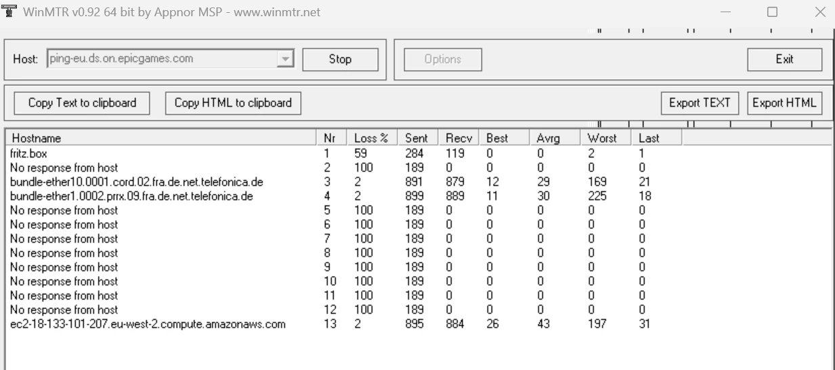835x370 pixels.
Task: Copy HTML to clipboard
Action: (233, 103)
